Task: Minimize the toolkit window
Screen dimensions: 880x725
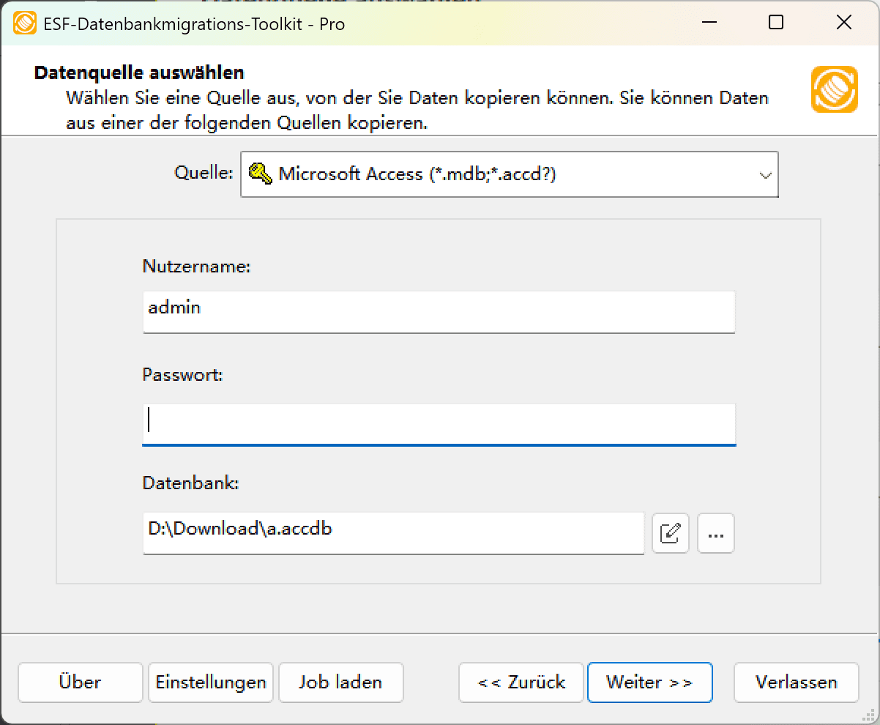Action: [x=708, y=23]
